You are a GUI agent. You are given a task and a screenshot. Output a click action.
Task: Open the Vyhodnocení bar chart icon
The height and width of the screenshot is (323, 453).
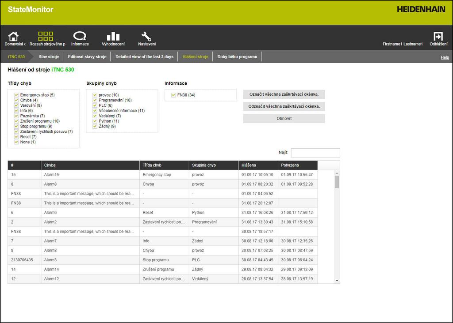coord(113,36)
